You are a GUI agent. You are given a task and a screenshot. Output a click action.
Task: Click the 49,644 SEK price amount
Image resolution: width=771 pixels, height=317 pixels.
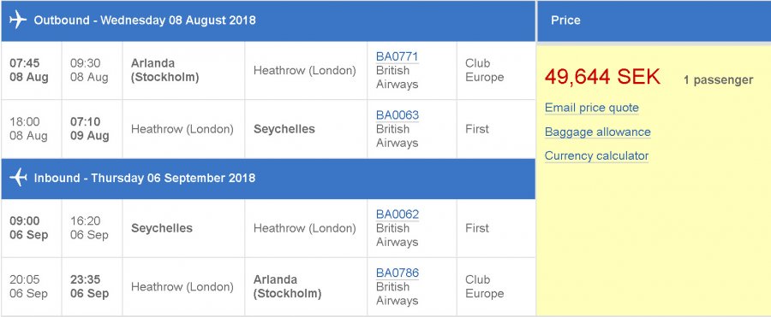602,77
